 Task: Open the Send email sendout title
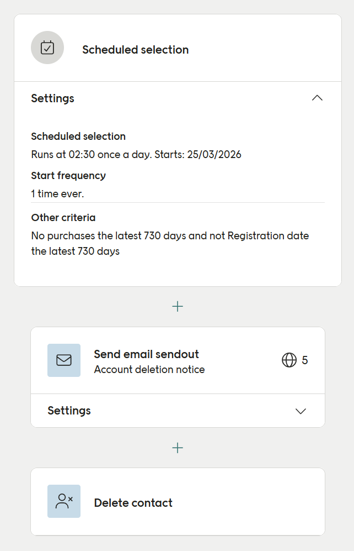coord(146,354)
